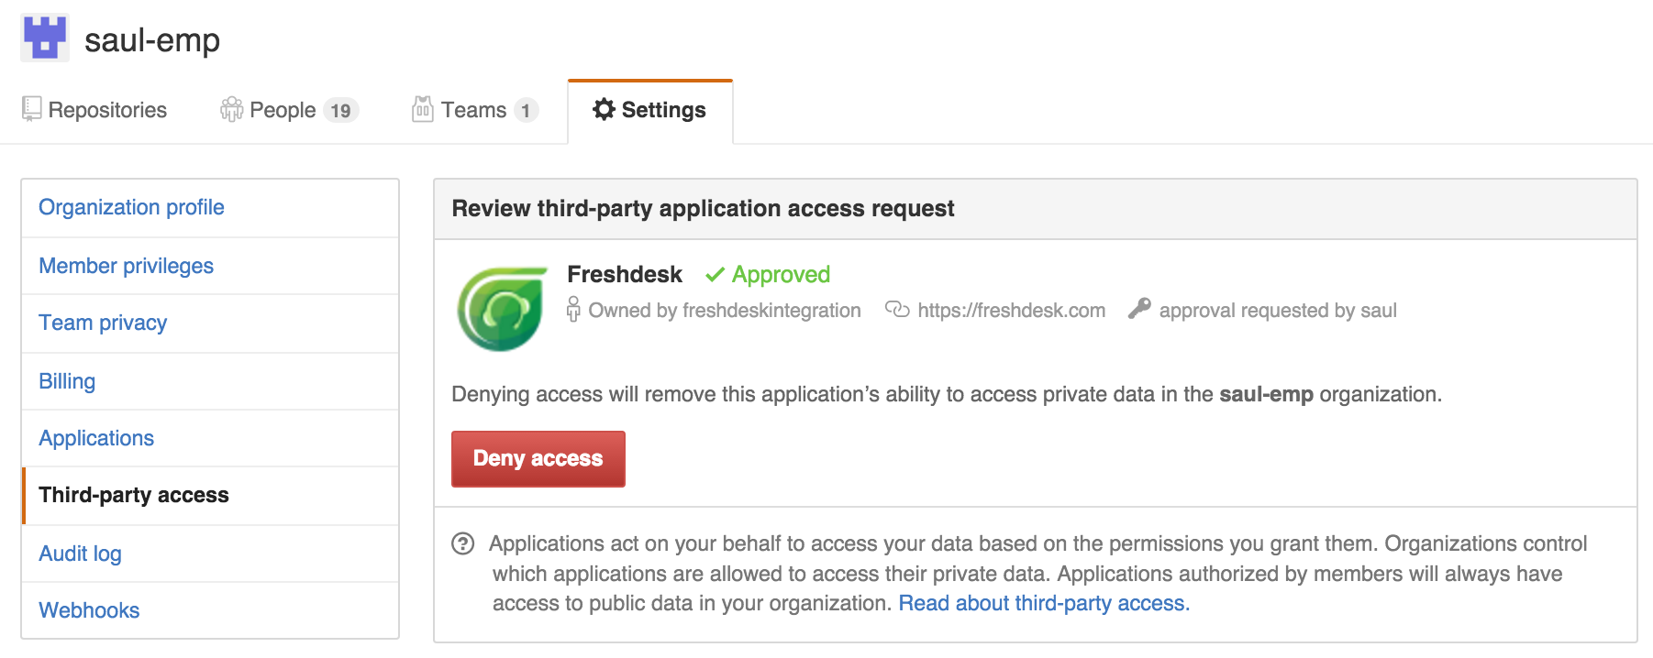This screenshot has height=658, width=1653.
Task: Click Owned by freshdeskintegration text
Action: pos(725,311)
